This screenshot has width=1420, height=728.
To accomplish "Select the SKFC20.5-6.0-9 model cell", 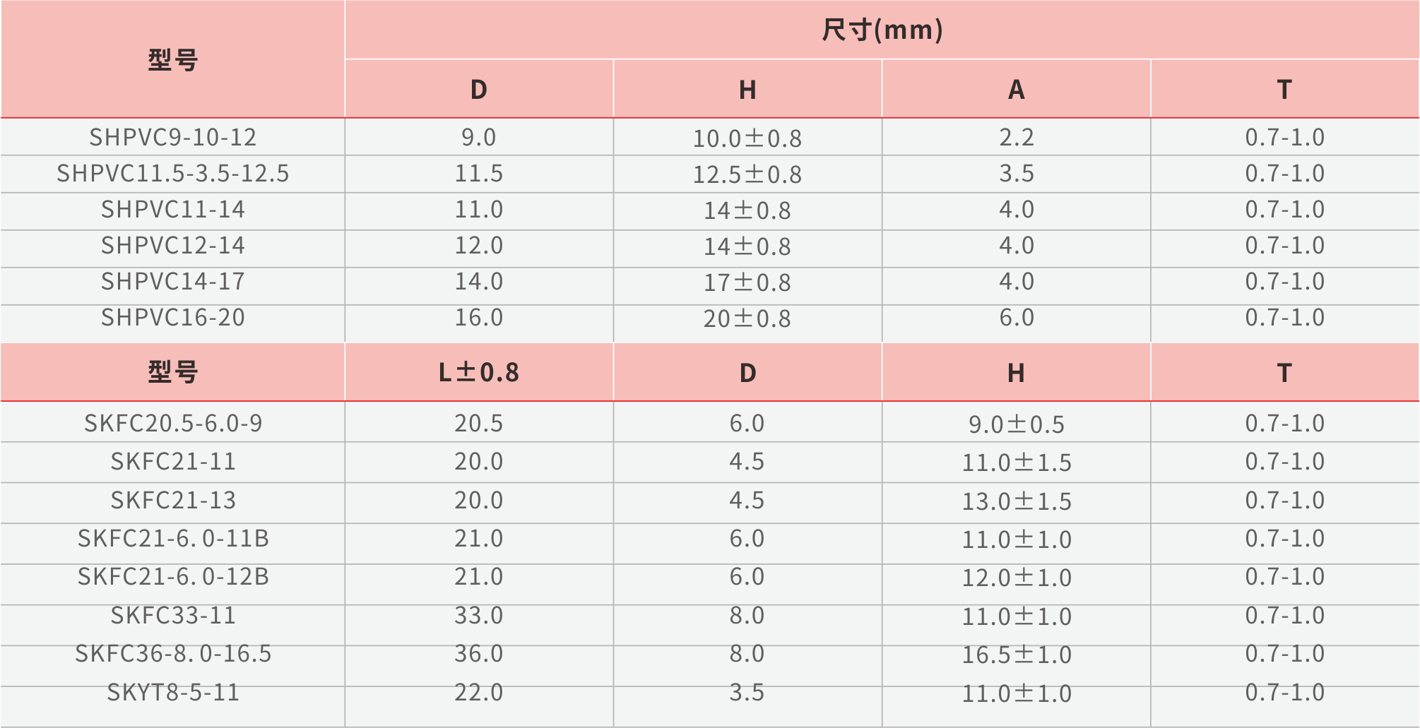I will coord(172,423).
